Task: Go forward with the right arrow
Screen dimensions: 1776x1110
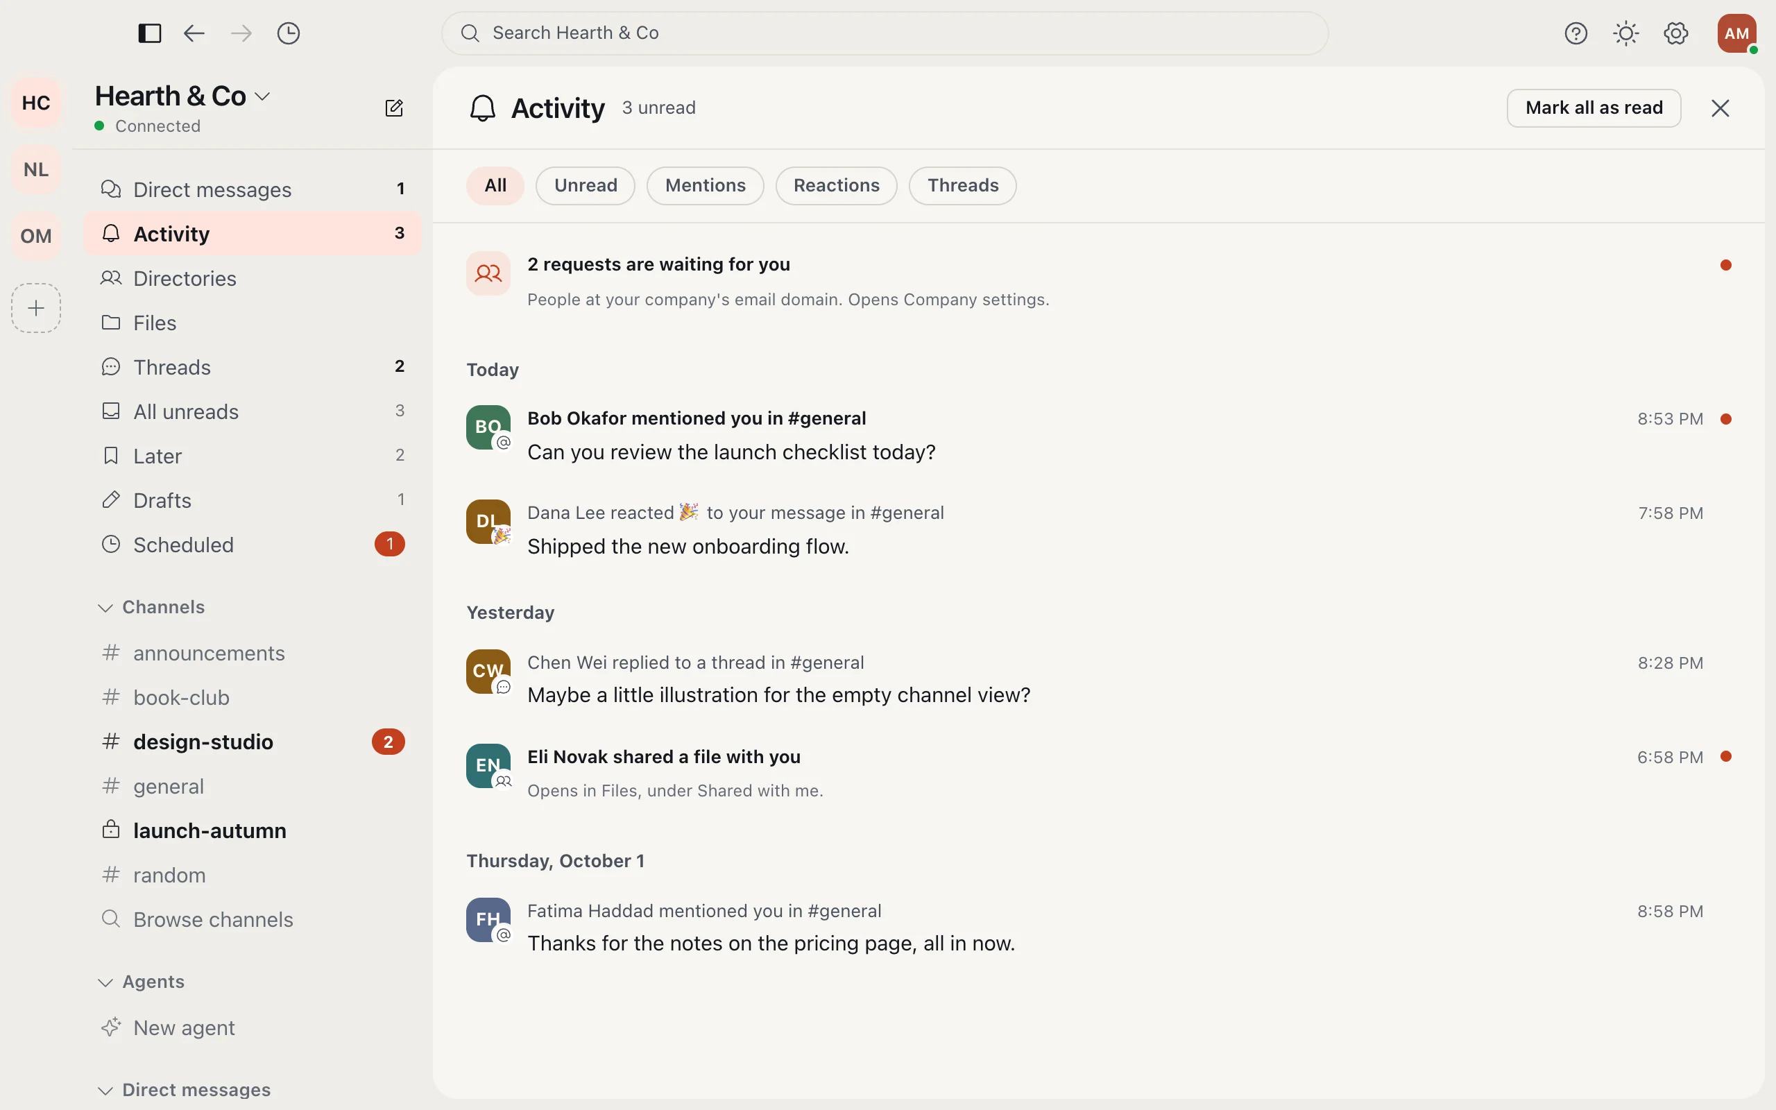Action: click(x=241, y=33)
